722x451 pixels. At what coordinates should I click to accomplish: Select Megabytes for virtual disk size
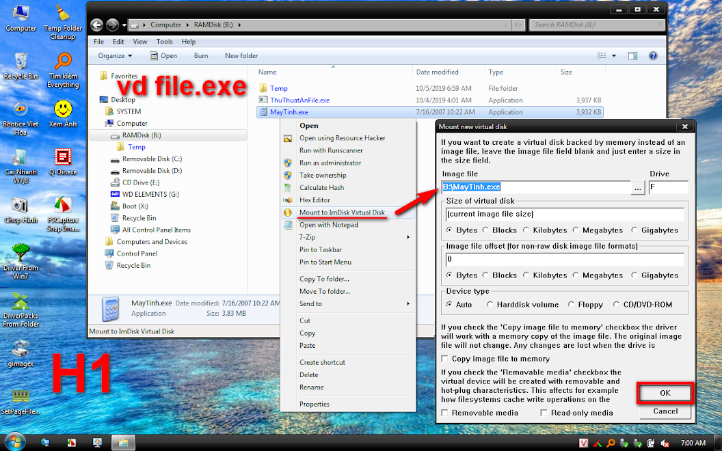tap(576, 230)
